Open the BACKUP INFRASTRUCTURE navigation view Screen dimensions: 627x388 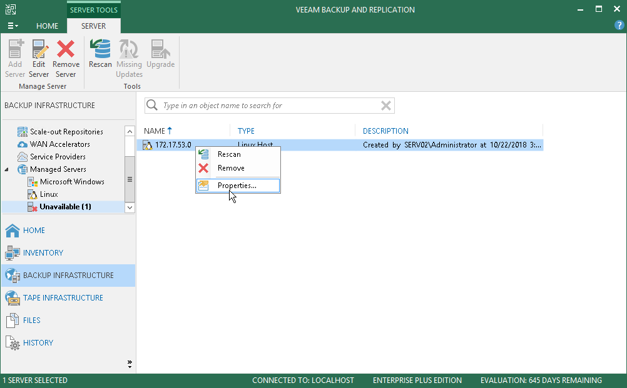[68, 276]
